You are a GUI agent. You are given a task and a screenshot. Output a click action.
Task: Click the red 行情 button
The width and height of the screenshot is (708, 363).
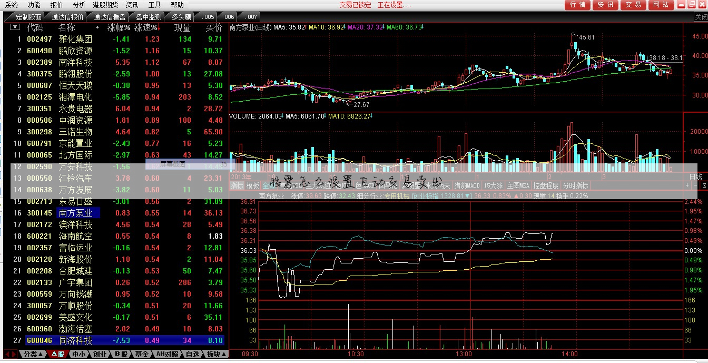578,5
